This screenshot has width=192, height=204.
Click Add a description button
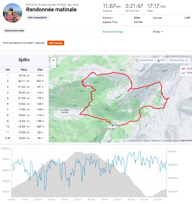tap(37, 17)
